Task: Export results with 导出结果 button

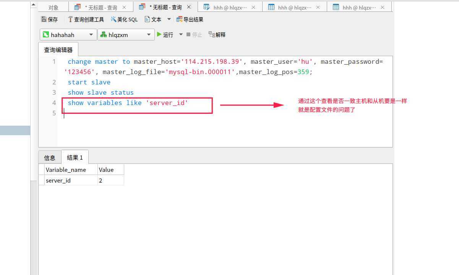Action: [x=190, y=19]
